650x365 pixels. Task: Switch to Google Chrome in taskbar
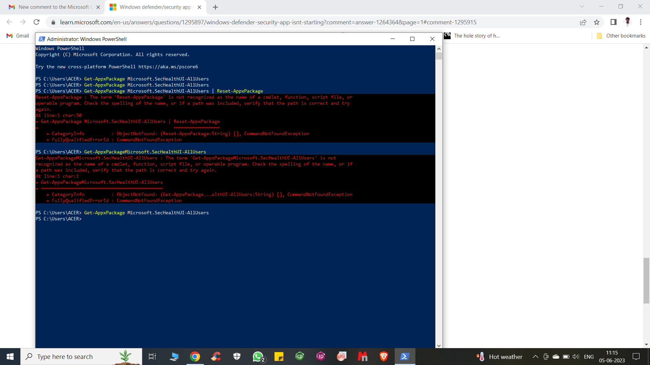pyautogui.click(x=195, y=357)
